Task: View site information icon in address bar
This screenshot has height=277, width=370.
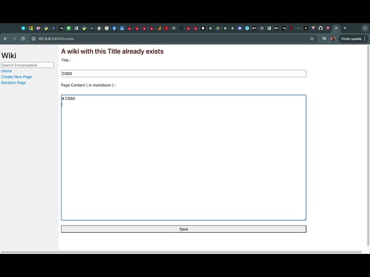Action: (x=34, y=39)
